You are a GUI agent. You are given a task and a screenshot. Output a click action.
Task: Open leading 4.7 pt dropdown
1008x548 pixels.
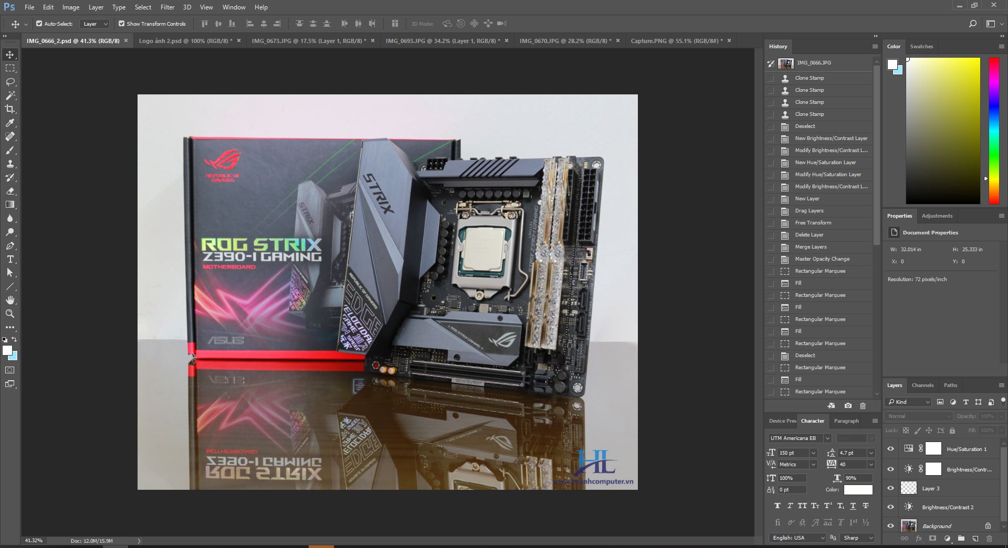871,453
